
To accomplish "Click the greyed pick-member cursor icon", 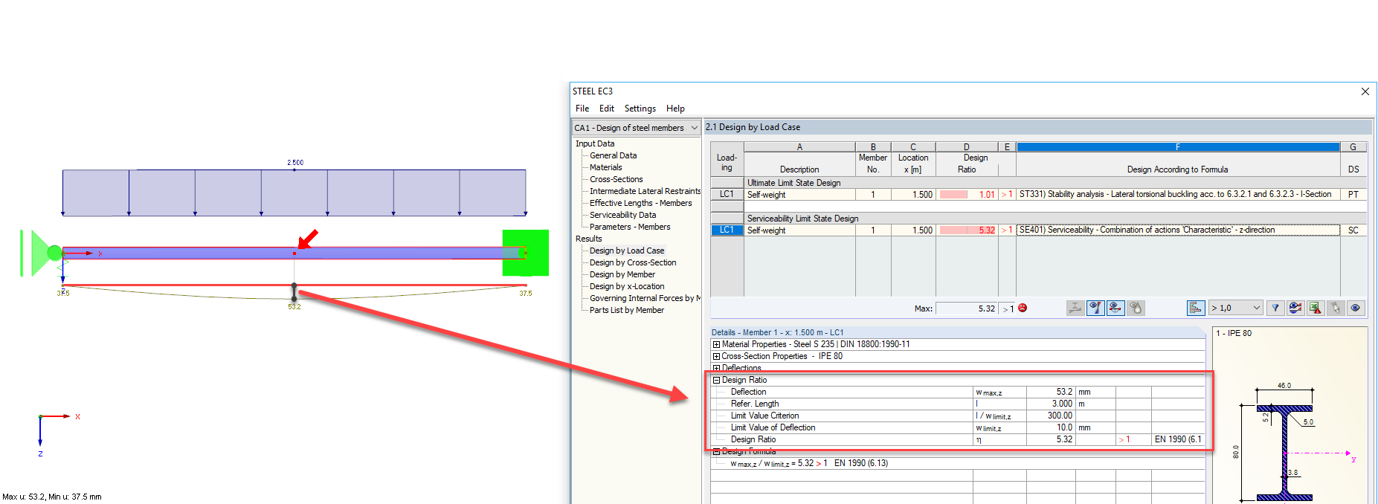I will click(1336, 308).
